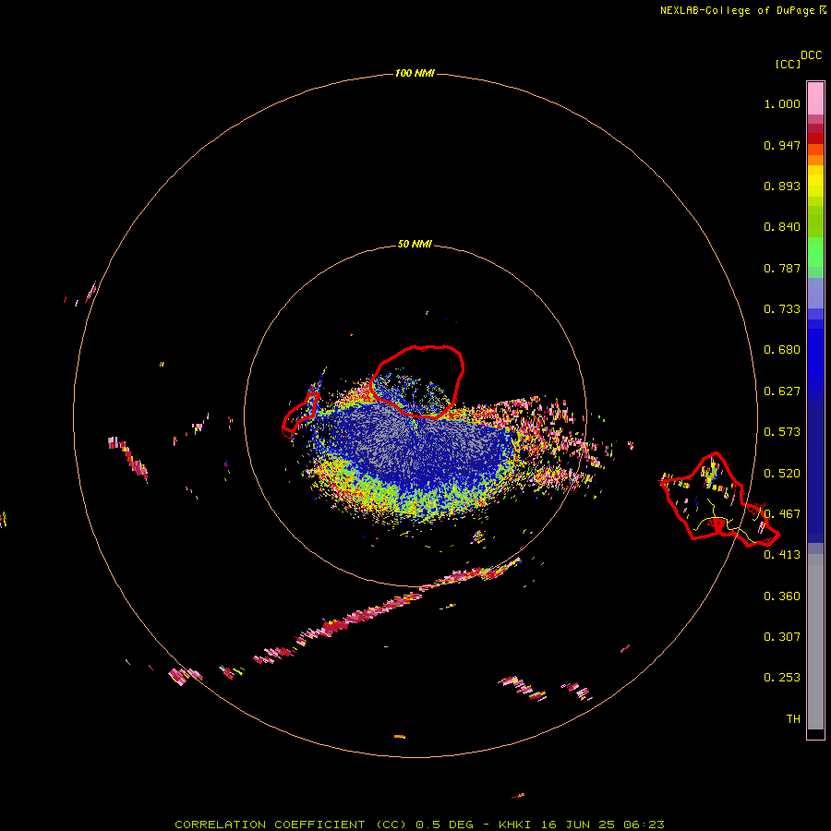831x831 pixels.
Task: Click the yellow segment of the color bar
Action: pos(815,181)
